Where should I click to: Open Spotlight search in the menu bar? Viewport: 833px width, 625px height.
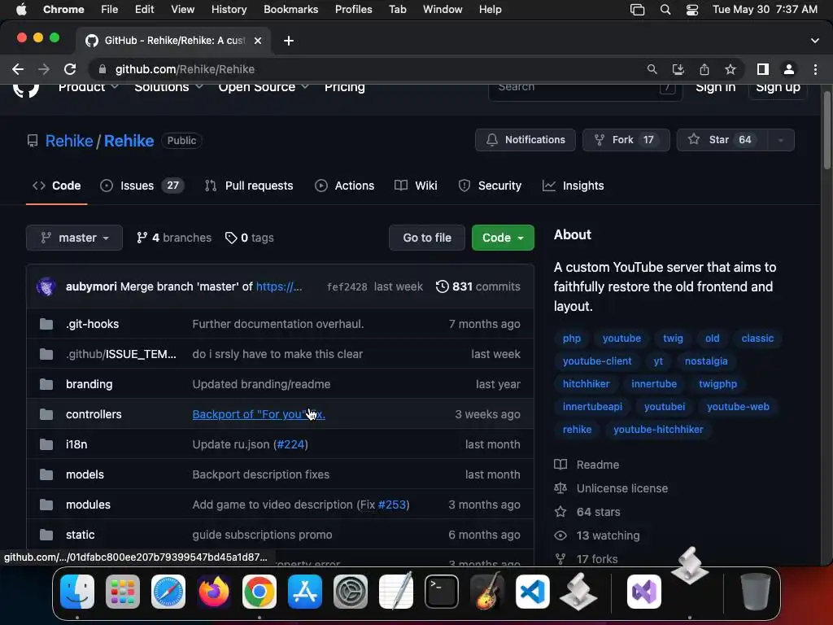(665, 10)
